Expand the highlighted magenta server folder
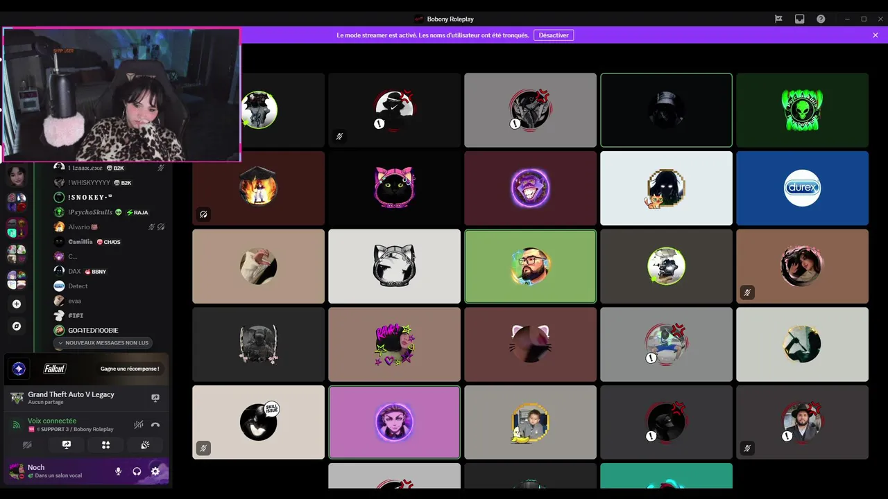The width and height of the screenshot is (888, 499). 17,228
